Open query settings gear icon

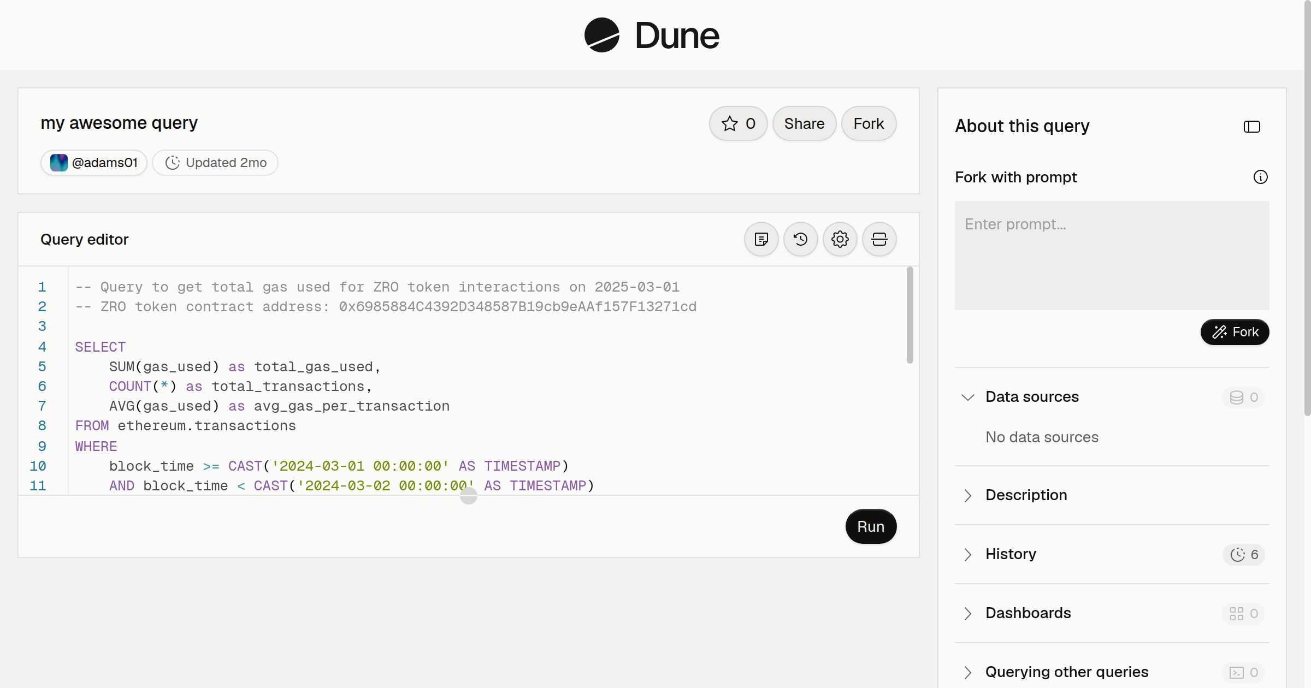click(840, 239)
